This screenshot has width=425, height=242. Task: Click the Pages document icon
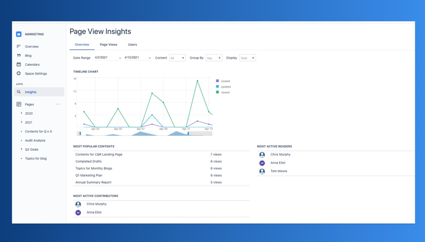[x=19, y=104]
